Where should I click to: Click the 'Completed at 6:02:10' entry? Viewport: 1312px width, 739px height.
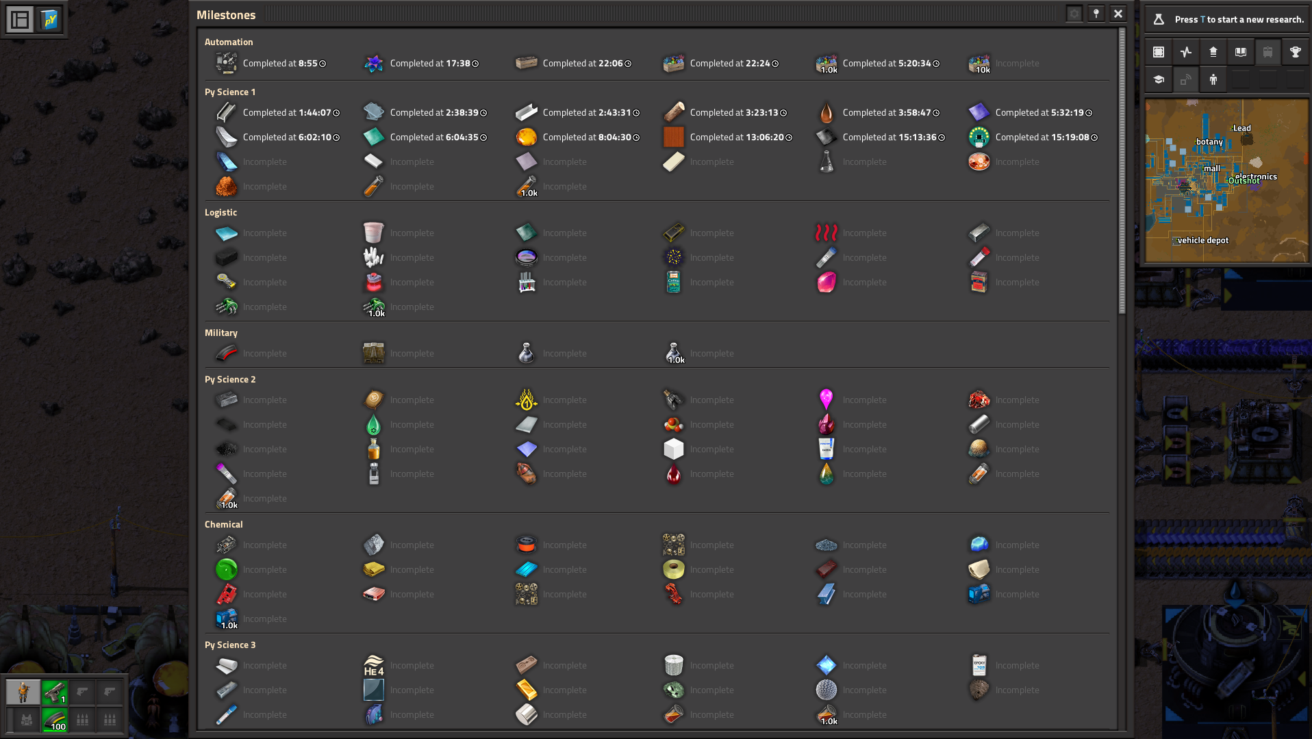click(277, 137)
